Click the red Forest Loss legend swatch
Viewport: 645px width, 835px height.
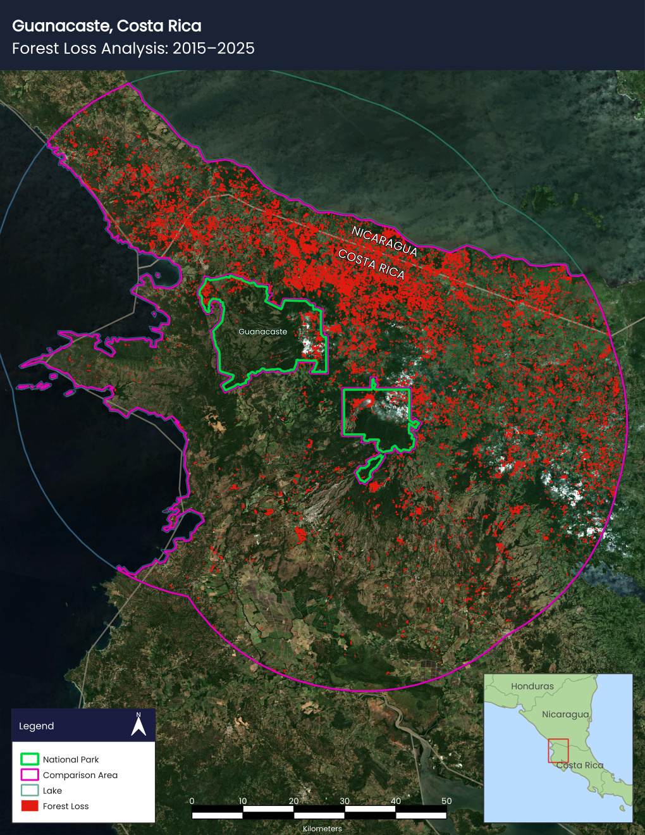(30, 806)
